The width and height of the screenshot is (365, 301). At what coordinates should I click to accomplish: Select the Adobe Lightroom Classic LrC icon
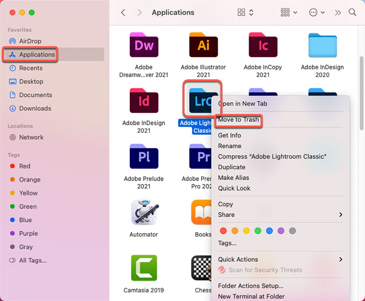point(200,101)
